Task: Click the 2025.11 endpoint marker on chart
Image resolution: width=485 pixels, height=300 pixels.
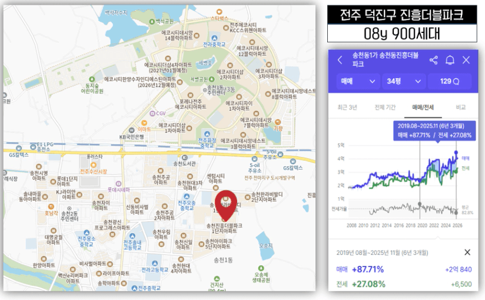Action: tap(456, 152)
